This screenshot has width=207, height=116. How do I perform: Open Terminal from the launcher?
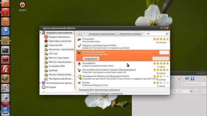pos(5,50)
